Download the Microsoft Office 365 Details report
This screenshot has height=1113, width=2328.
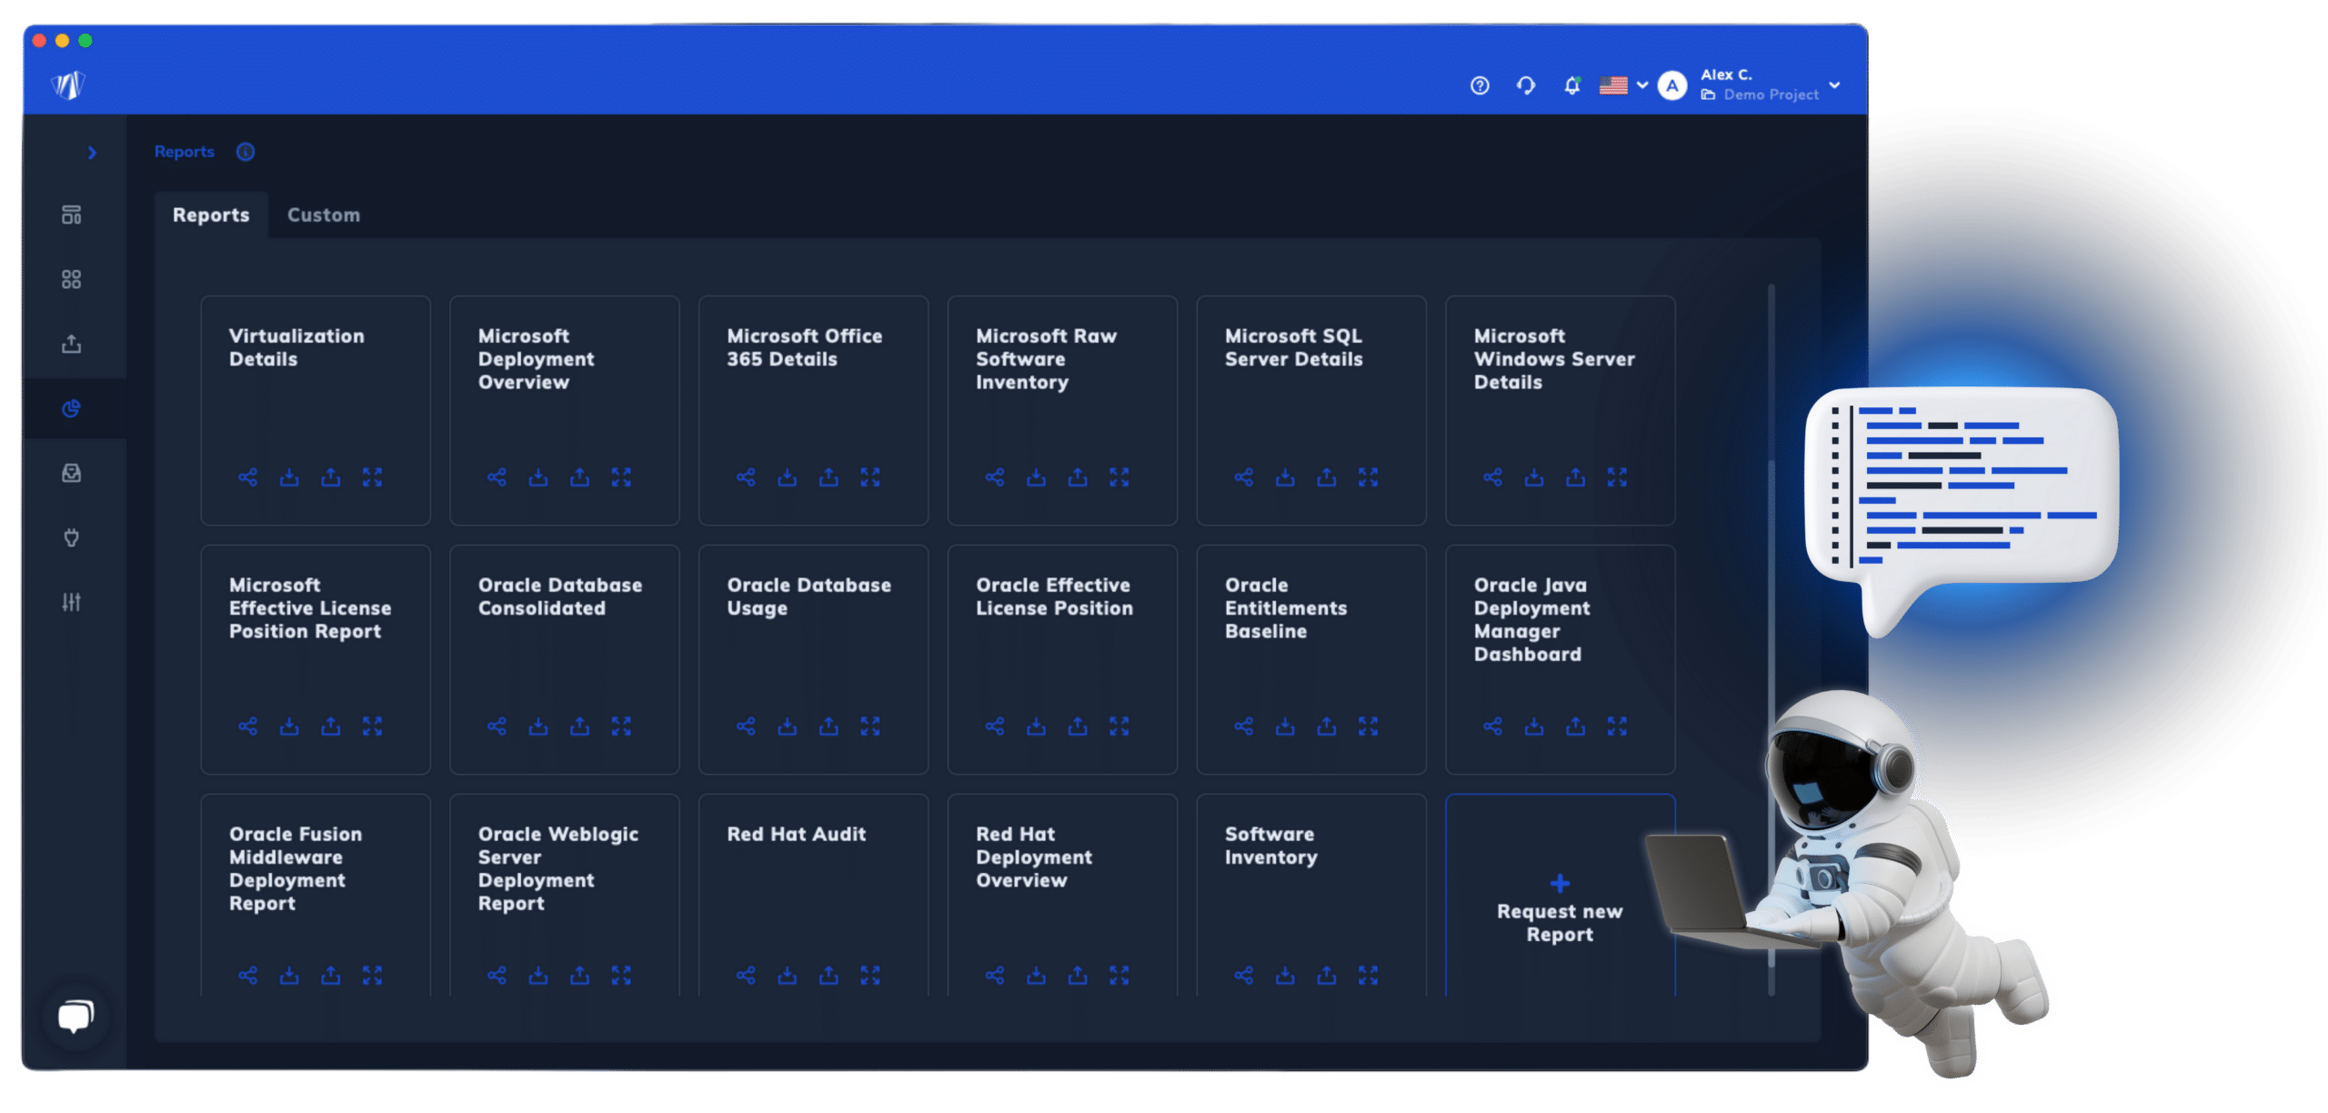click(x=788, y=477)
